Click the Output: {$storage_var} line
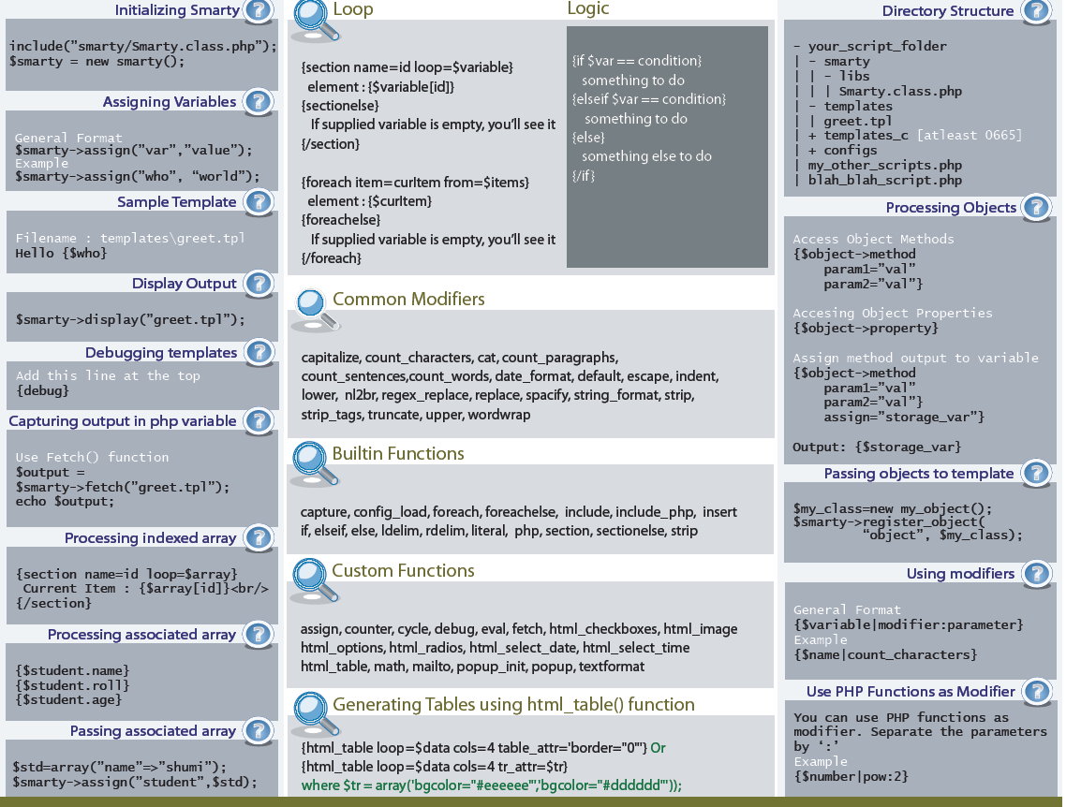The image size is (1081, 807). coord(877,448)
